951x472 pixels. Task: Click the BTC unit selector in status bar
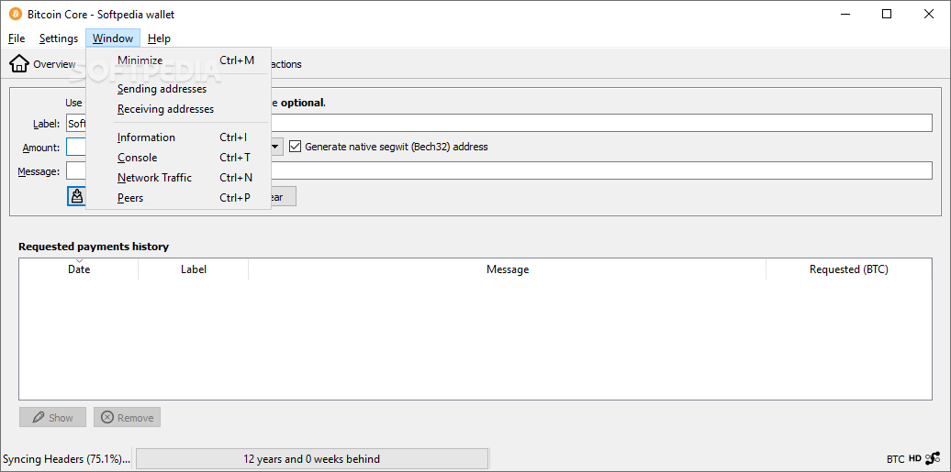(895, 459)
